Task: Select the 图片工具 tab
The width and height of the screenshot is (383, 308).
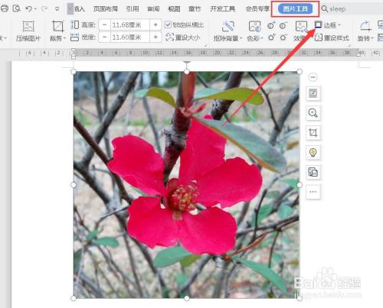Action: [295, 9]
